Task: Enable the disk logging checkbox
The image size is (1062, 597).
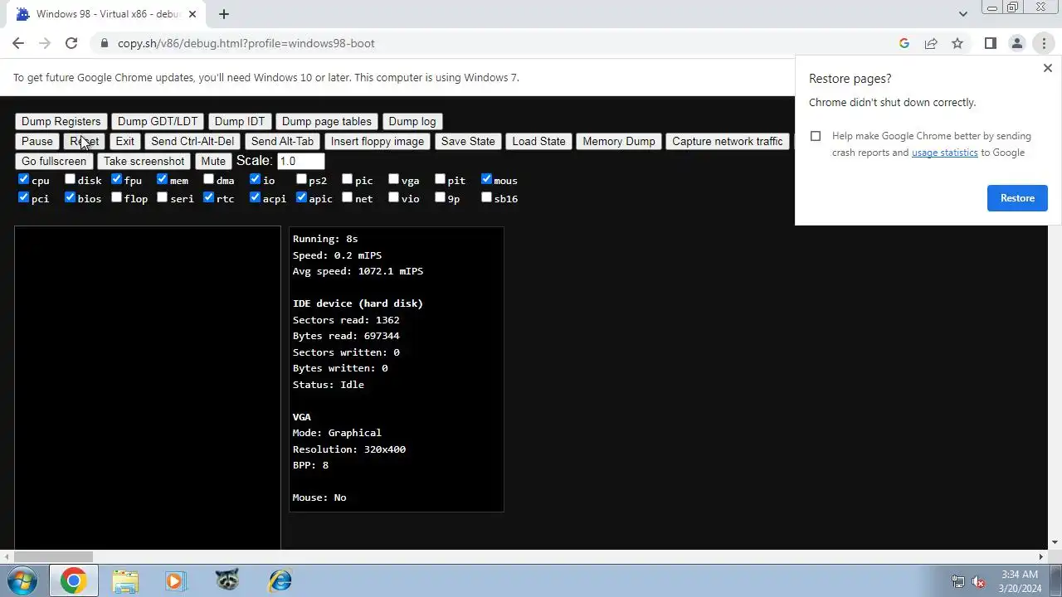Action: coord(71,179)
